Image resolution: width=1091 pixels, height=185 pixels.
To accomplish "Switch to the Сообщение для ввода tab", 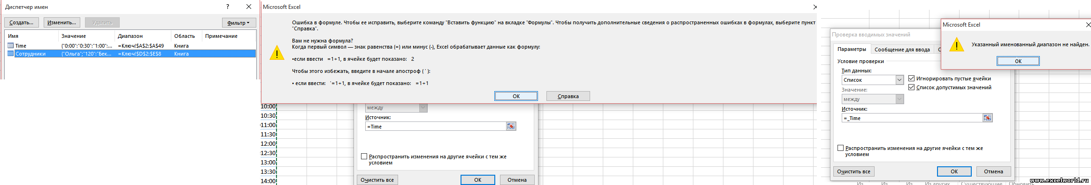I will point(902,50).
